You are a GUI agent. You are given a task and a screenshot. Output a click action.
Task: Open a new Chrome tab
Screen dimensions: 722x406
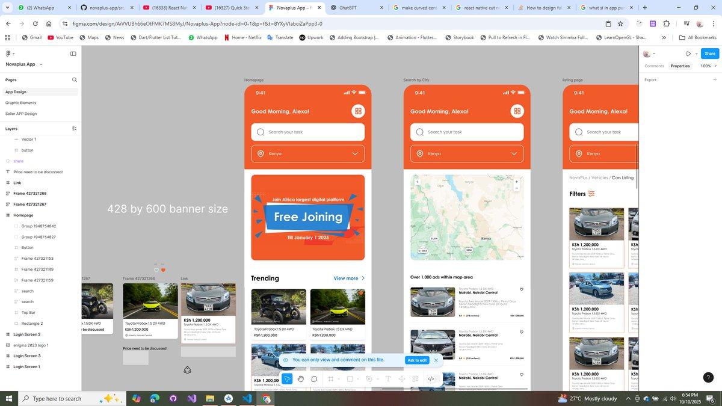[x=645, y=8]
